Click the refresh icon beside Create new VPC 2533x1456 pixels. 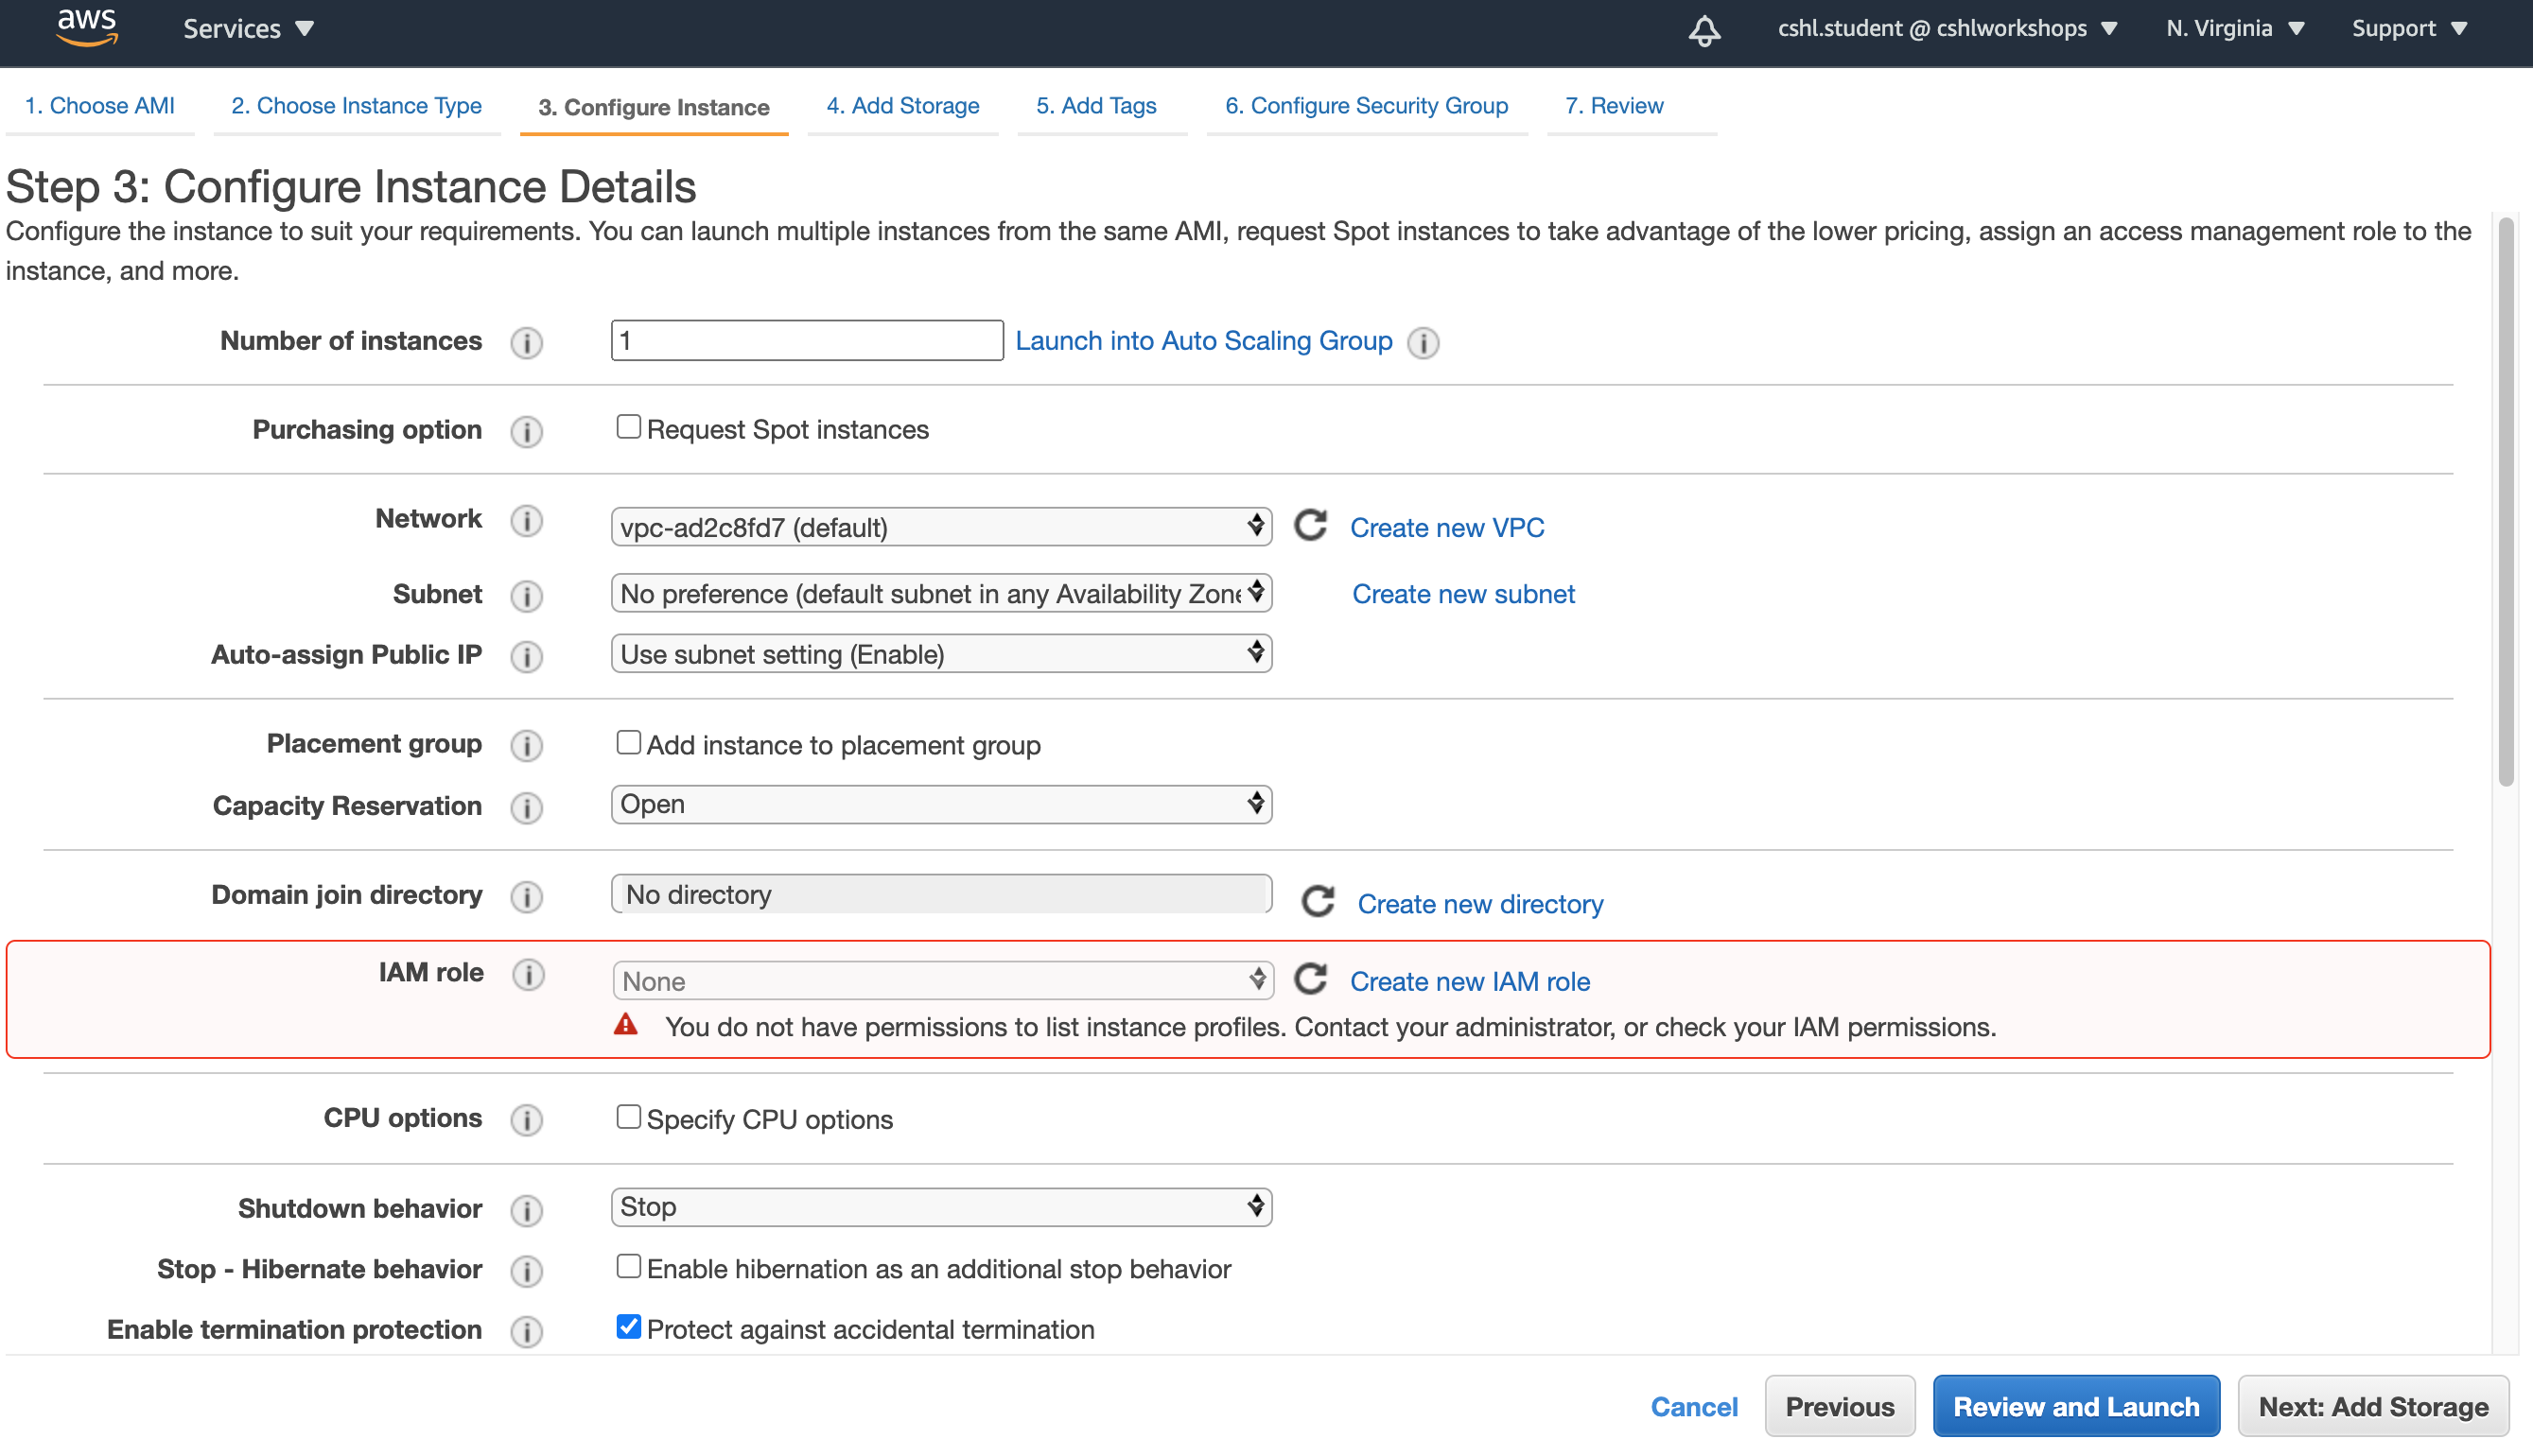pyautogui.click(x=1311, y=527)
